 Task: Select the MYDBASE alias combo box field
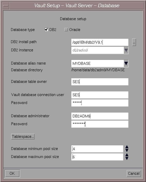coord(98,63)
